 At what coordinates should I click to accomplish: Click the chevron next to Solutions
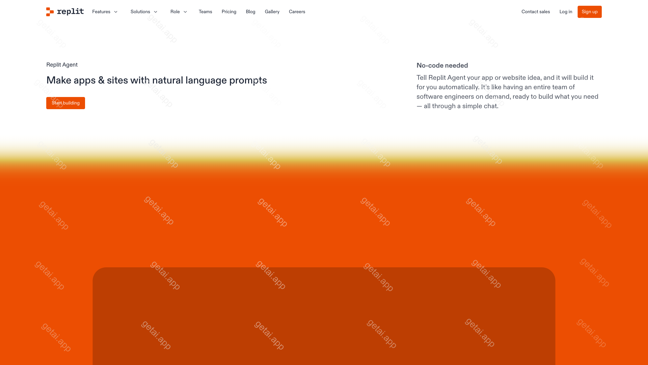(156, 12)
